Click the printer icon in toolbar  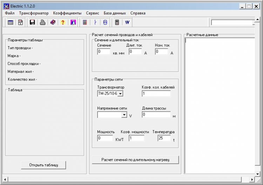point(42,22)
